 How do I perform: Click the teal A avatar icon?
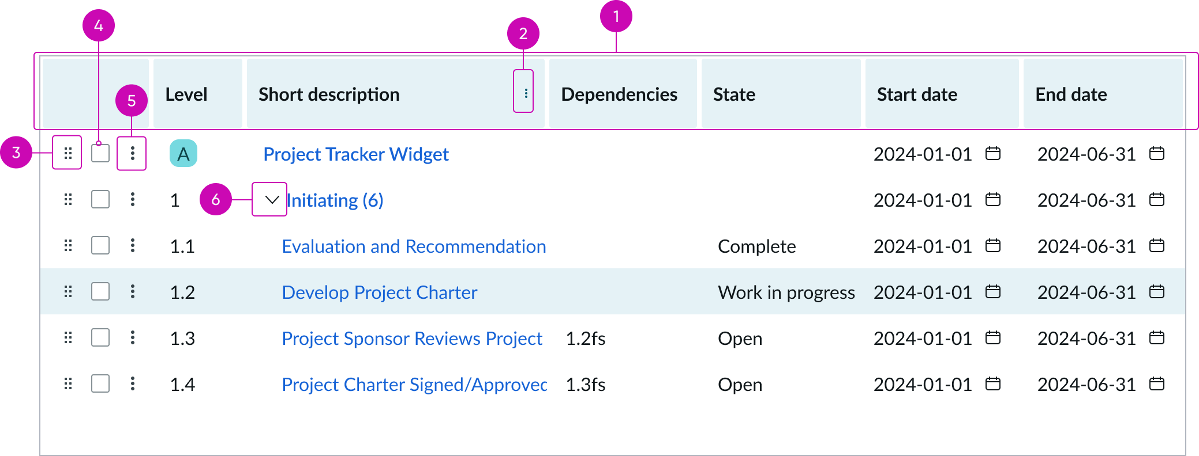(183, 154)
